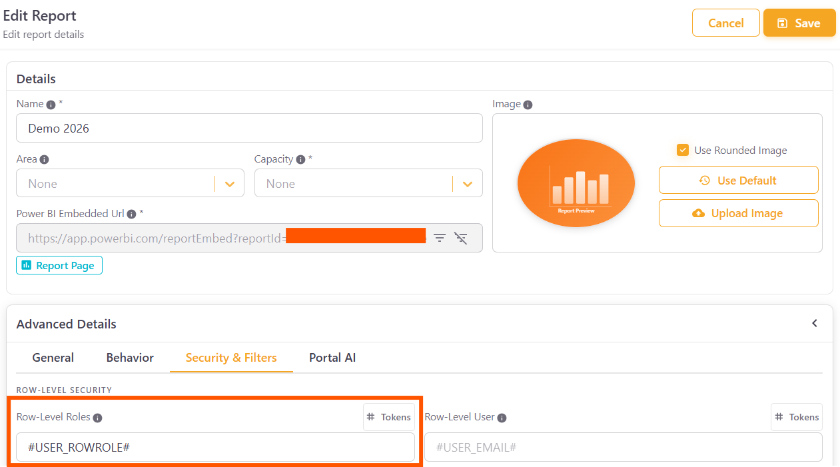This screenshot has height=467, width=840.
Task: Save the report changes
Action: [799, 22]
